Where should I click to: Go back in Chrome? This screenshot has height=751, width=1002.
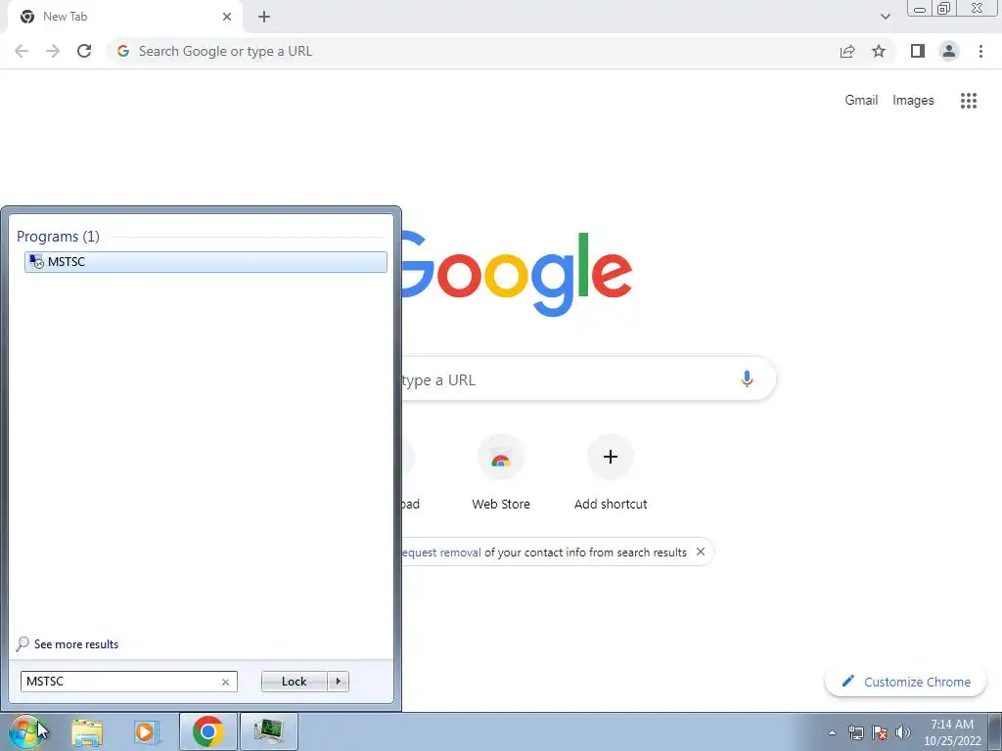tap(22, 51)
